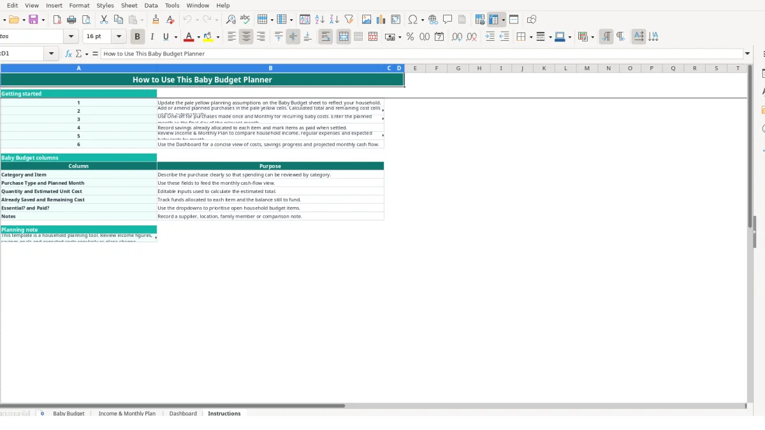Screen dimensions: 765x430
Task: Activate the Clone Formatting paintbrush
Action: pyautogui.click(x=155, y=20)
